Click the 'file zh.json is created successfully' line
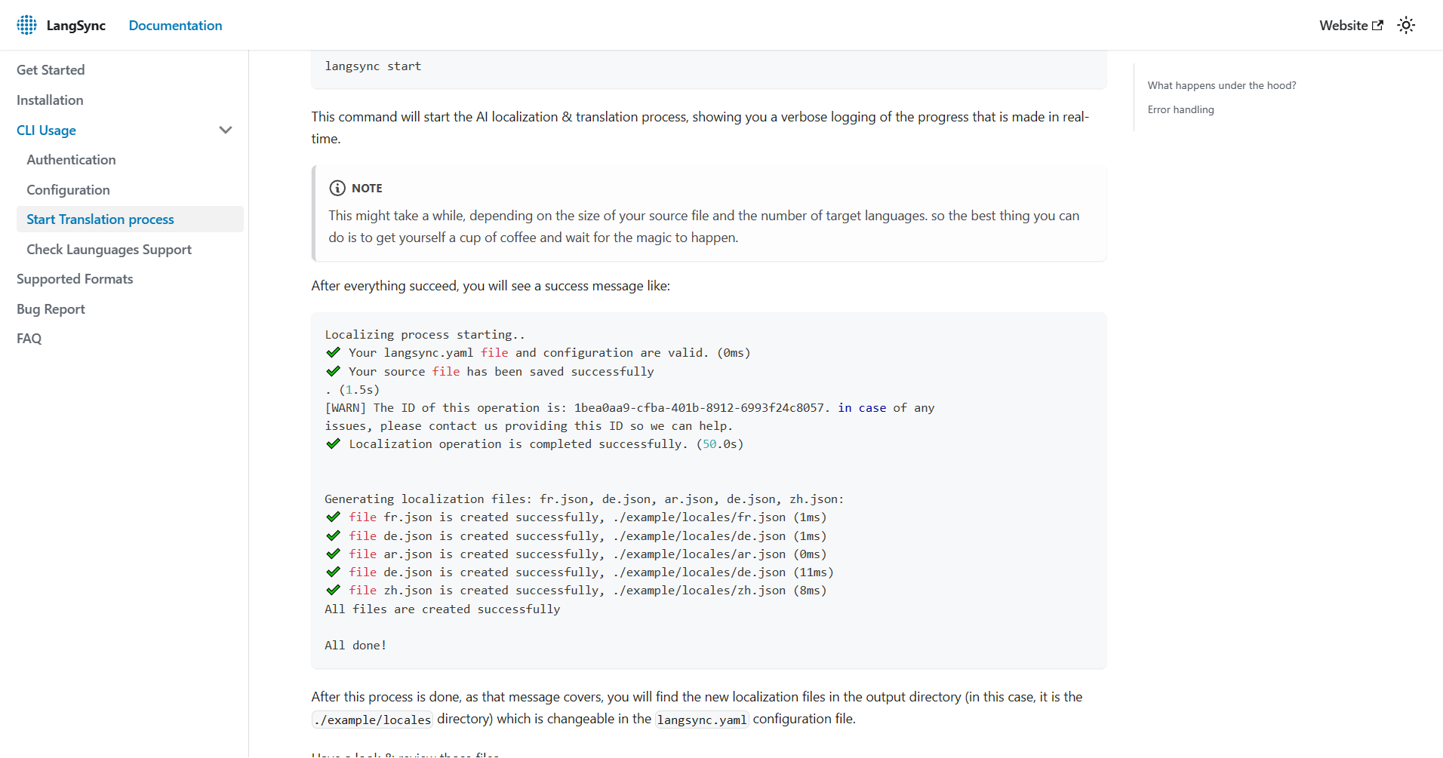 coord(577,591)
